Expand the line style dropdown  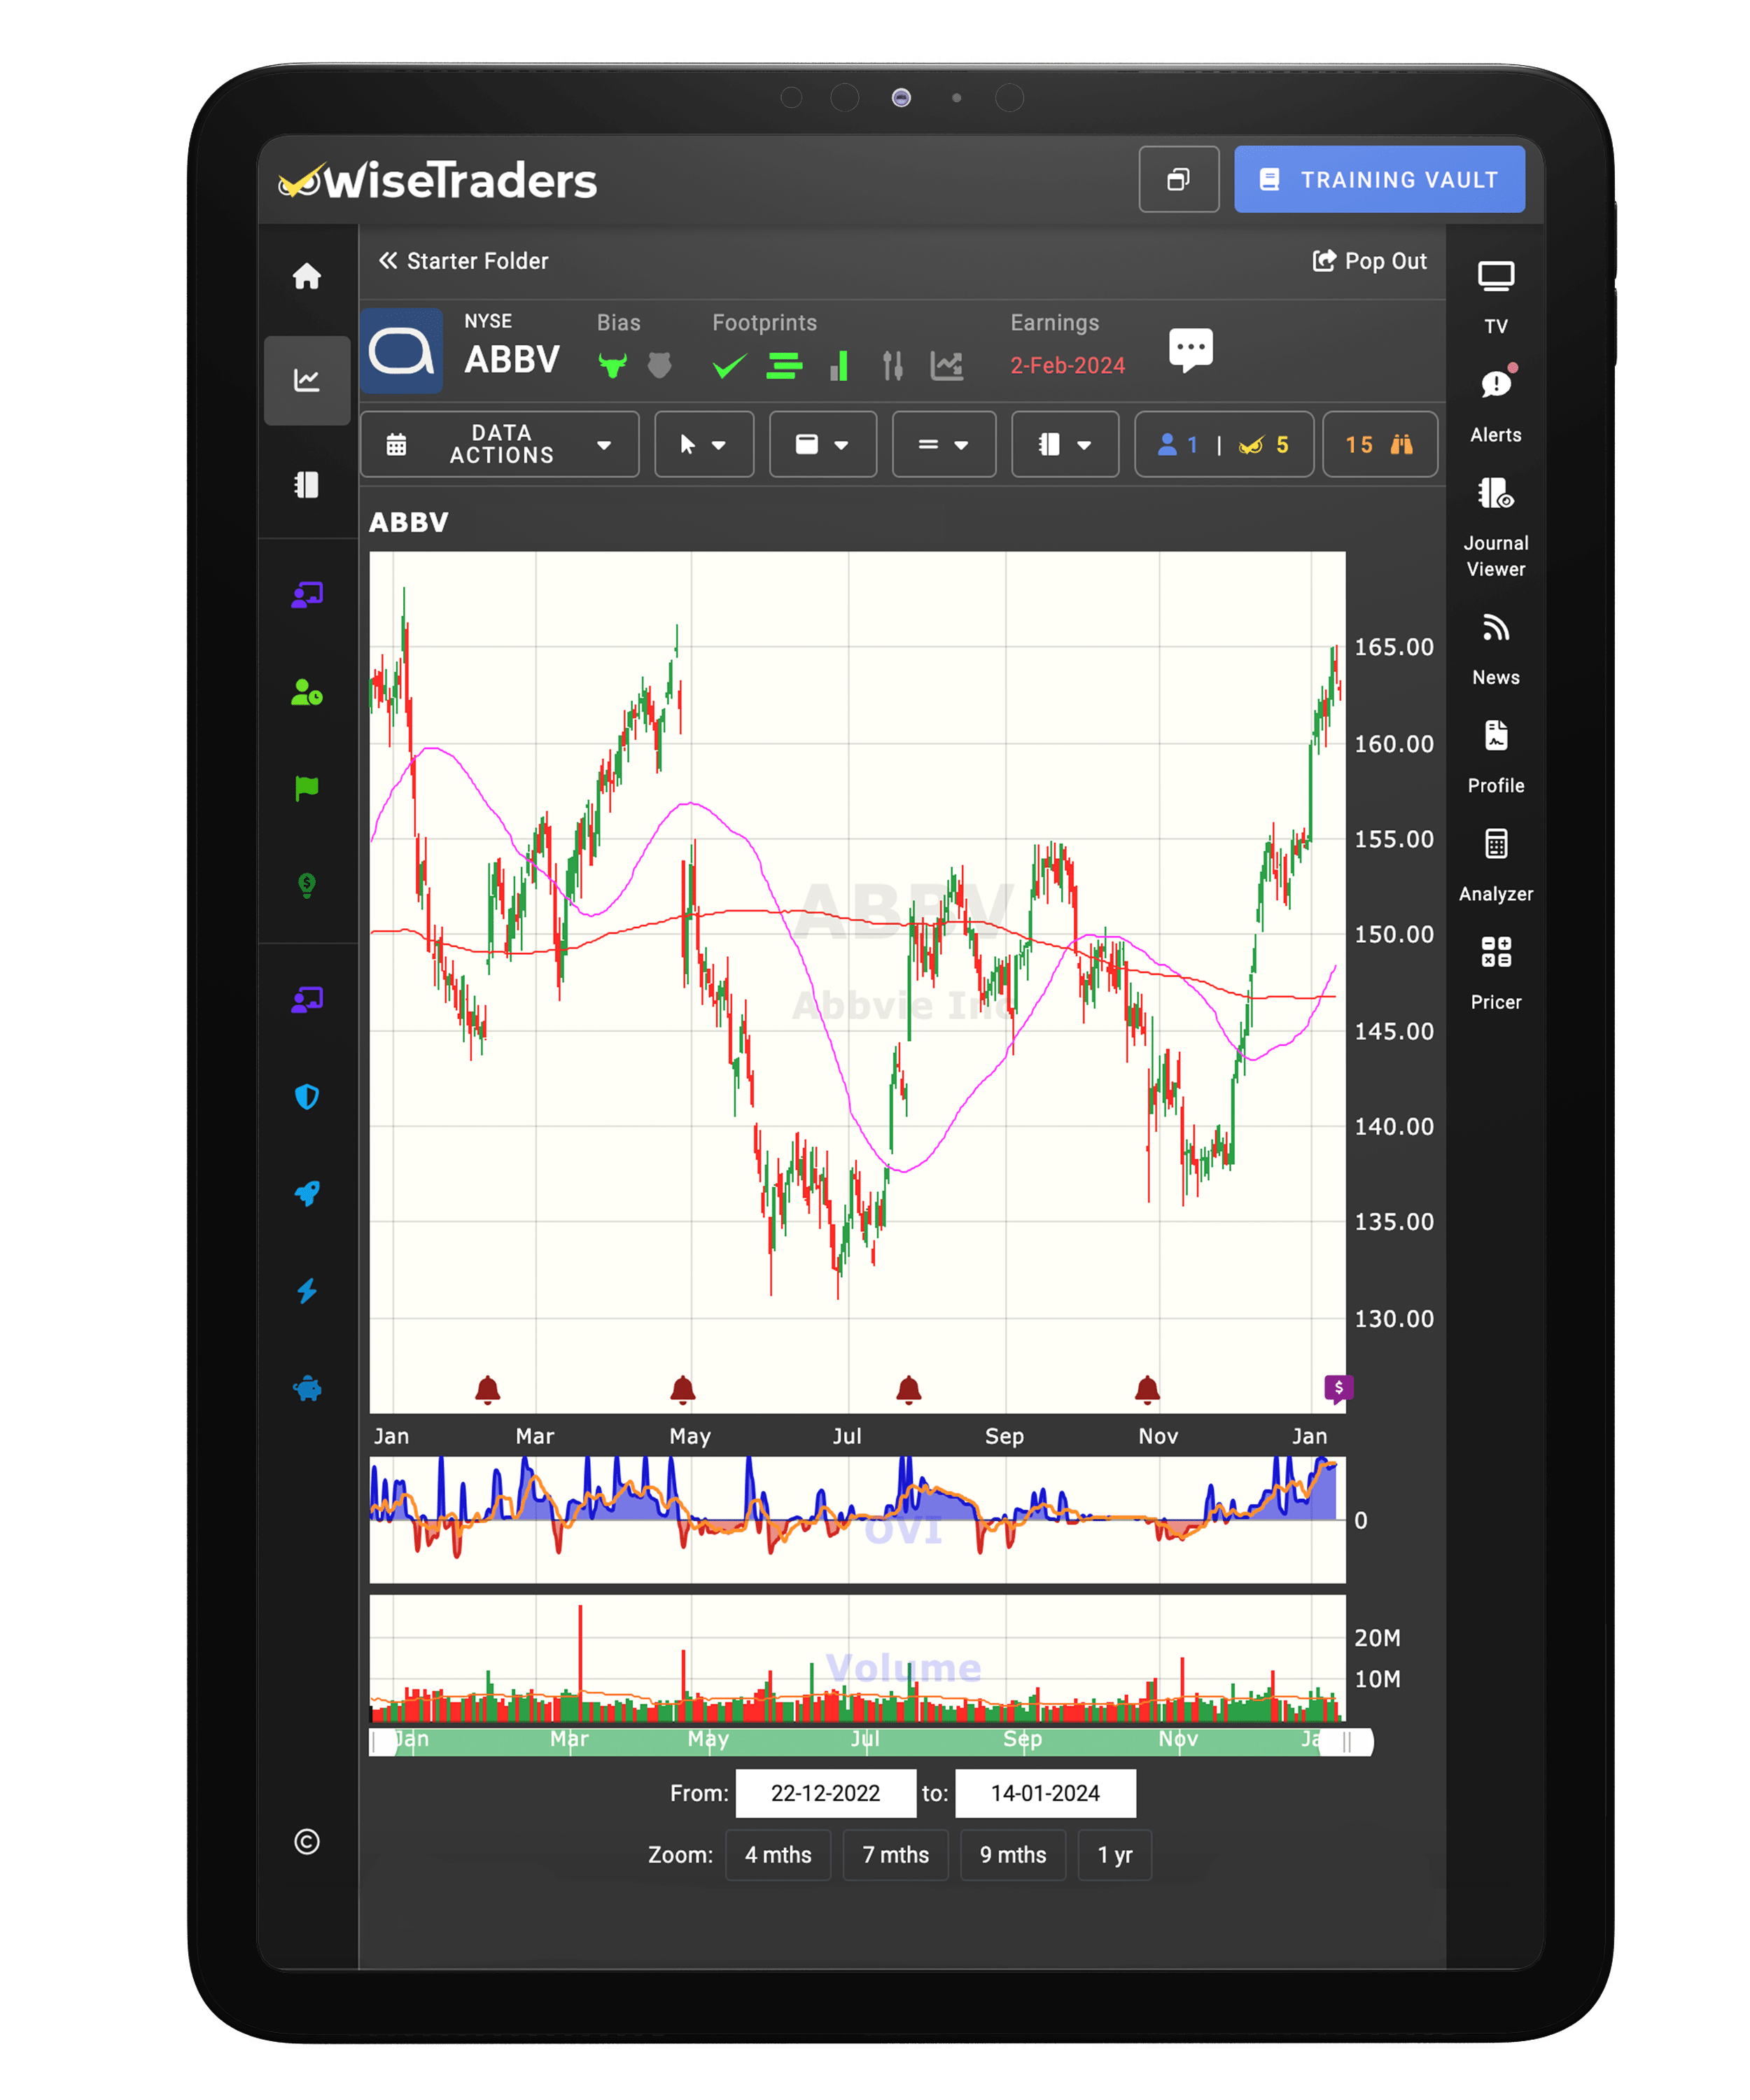[943, 444]
